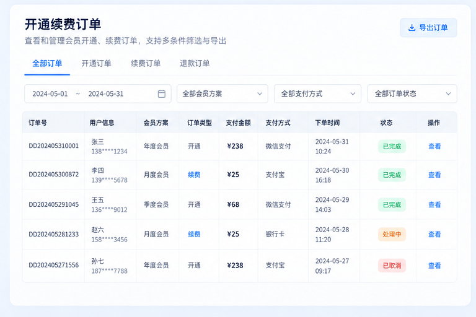Click phone number 136****9012
Image resolution: width=476 pixels, height=317 pixels.
(110, 210)
